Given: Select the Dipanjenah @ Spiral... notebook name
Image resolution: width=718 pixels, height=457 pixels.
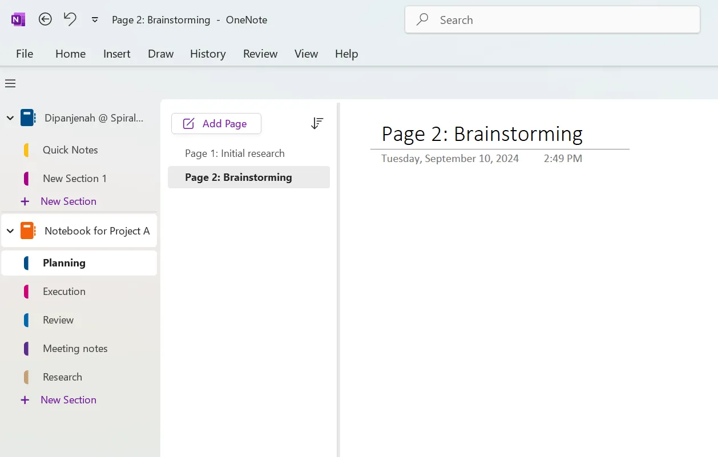Looking at the screenshot, I should coord(94,118).
